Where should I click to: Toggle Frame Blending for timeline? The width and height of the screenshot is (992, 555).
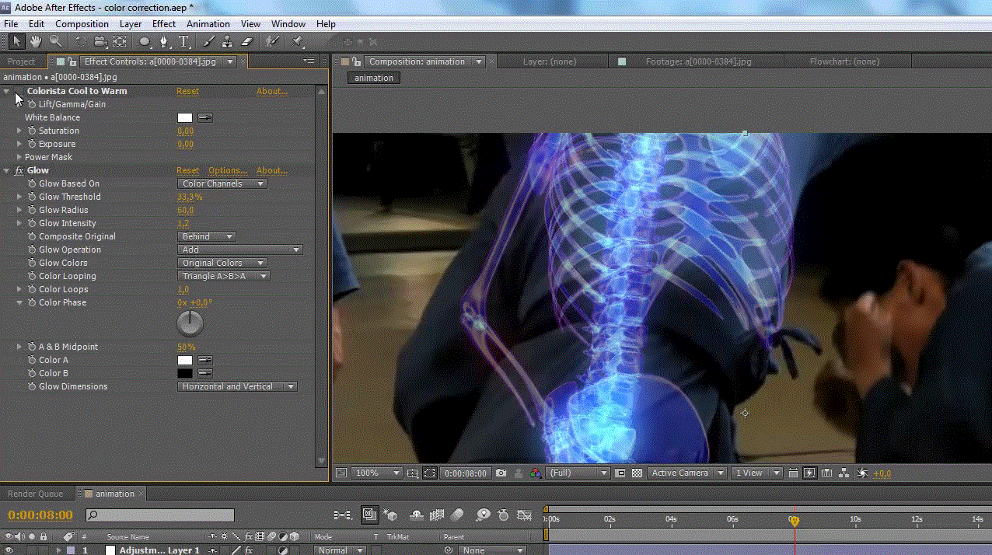click(x=437, y=515)
